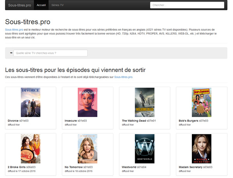
Task: Open The Walking Dead poster
Action: [x=144, y=102]
